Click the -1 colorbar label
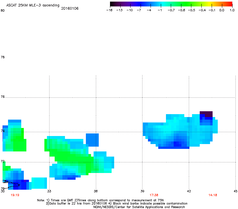The width and height of the screenshot is (238, 209). coord(160,10)
